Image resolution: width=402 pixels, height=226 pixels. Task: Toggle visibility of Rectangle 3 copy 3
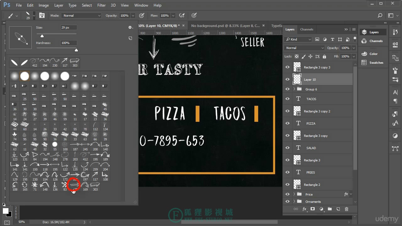287,67
